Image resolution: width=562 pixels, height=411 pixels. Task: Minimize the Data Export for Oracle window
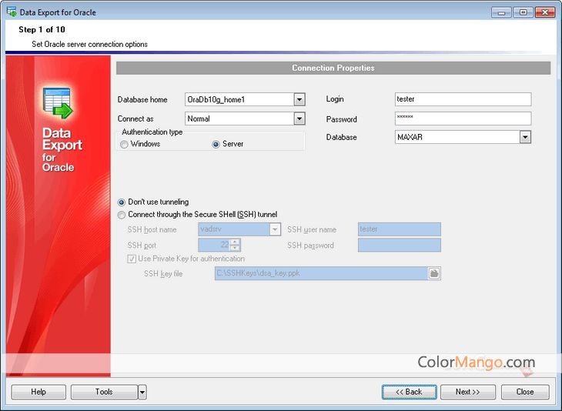501,12
